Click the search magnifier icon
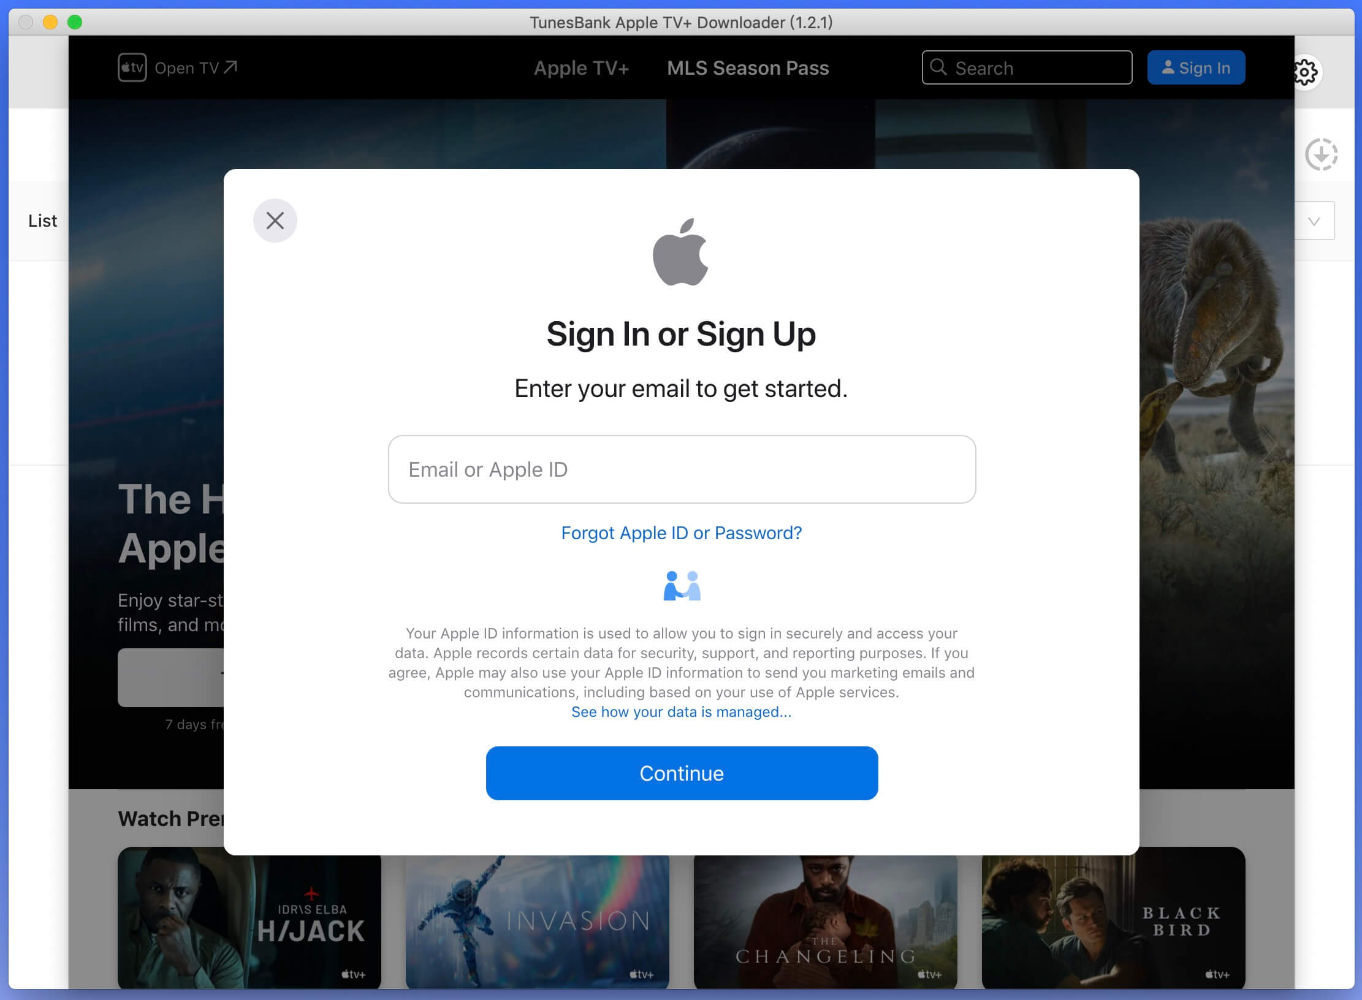Viewport: 1362px width, 1000px height. [x=938, y=67]
